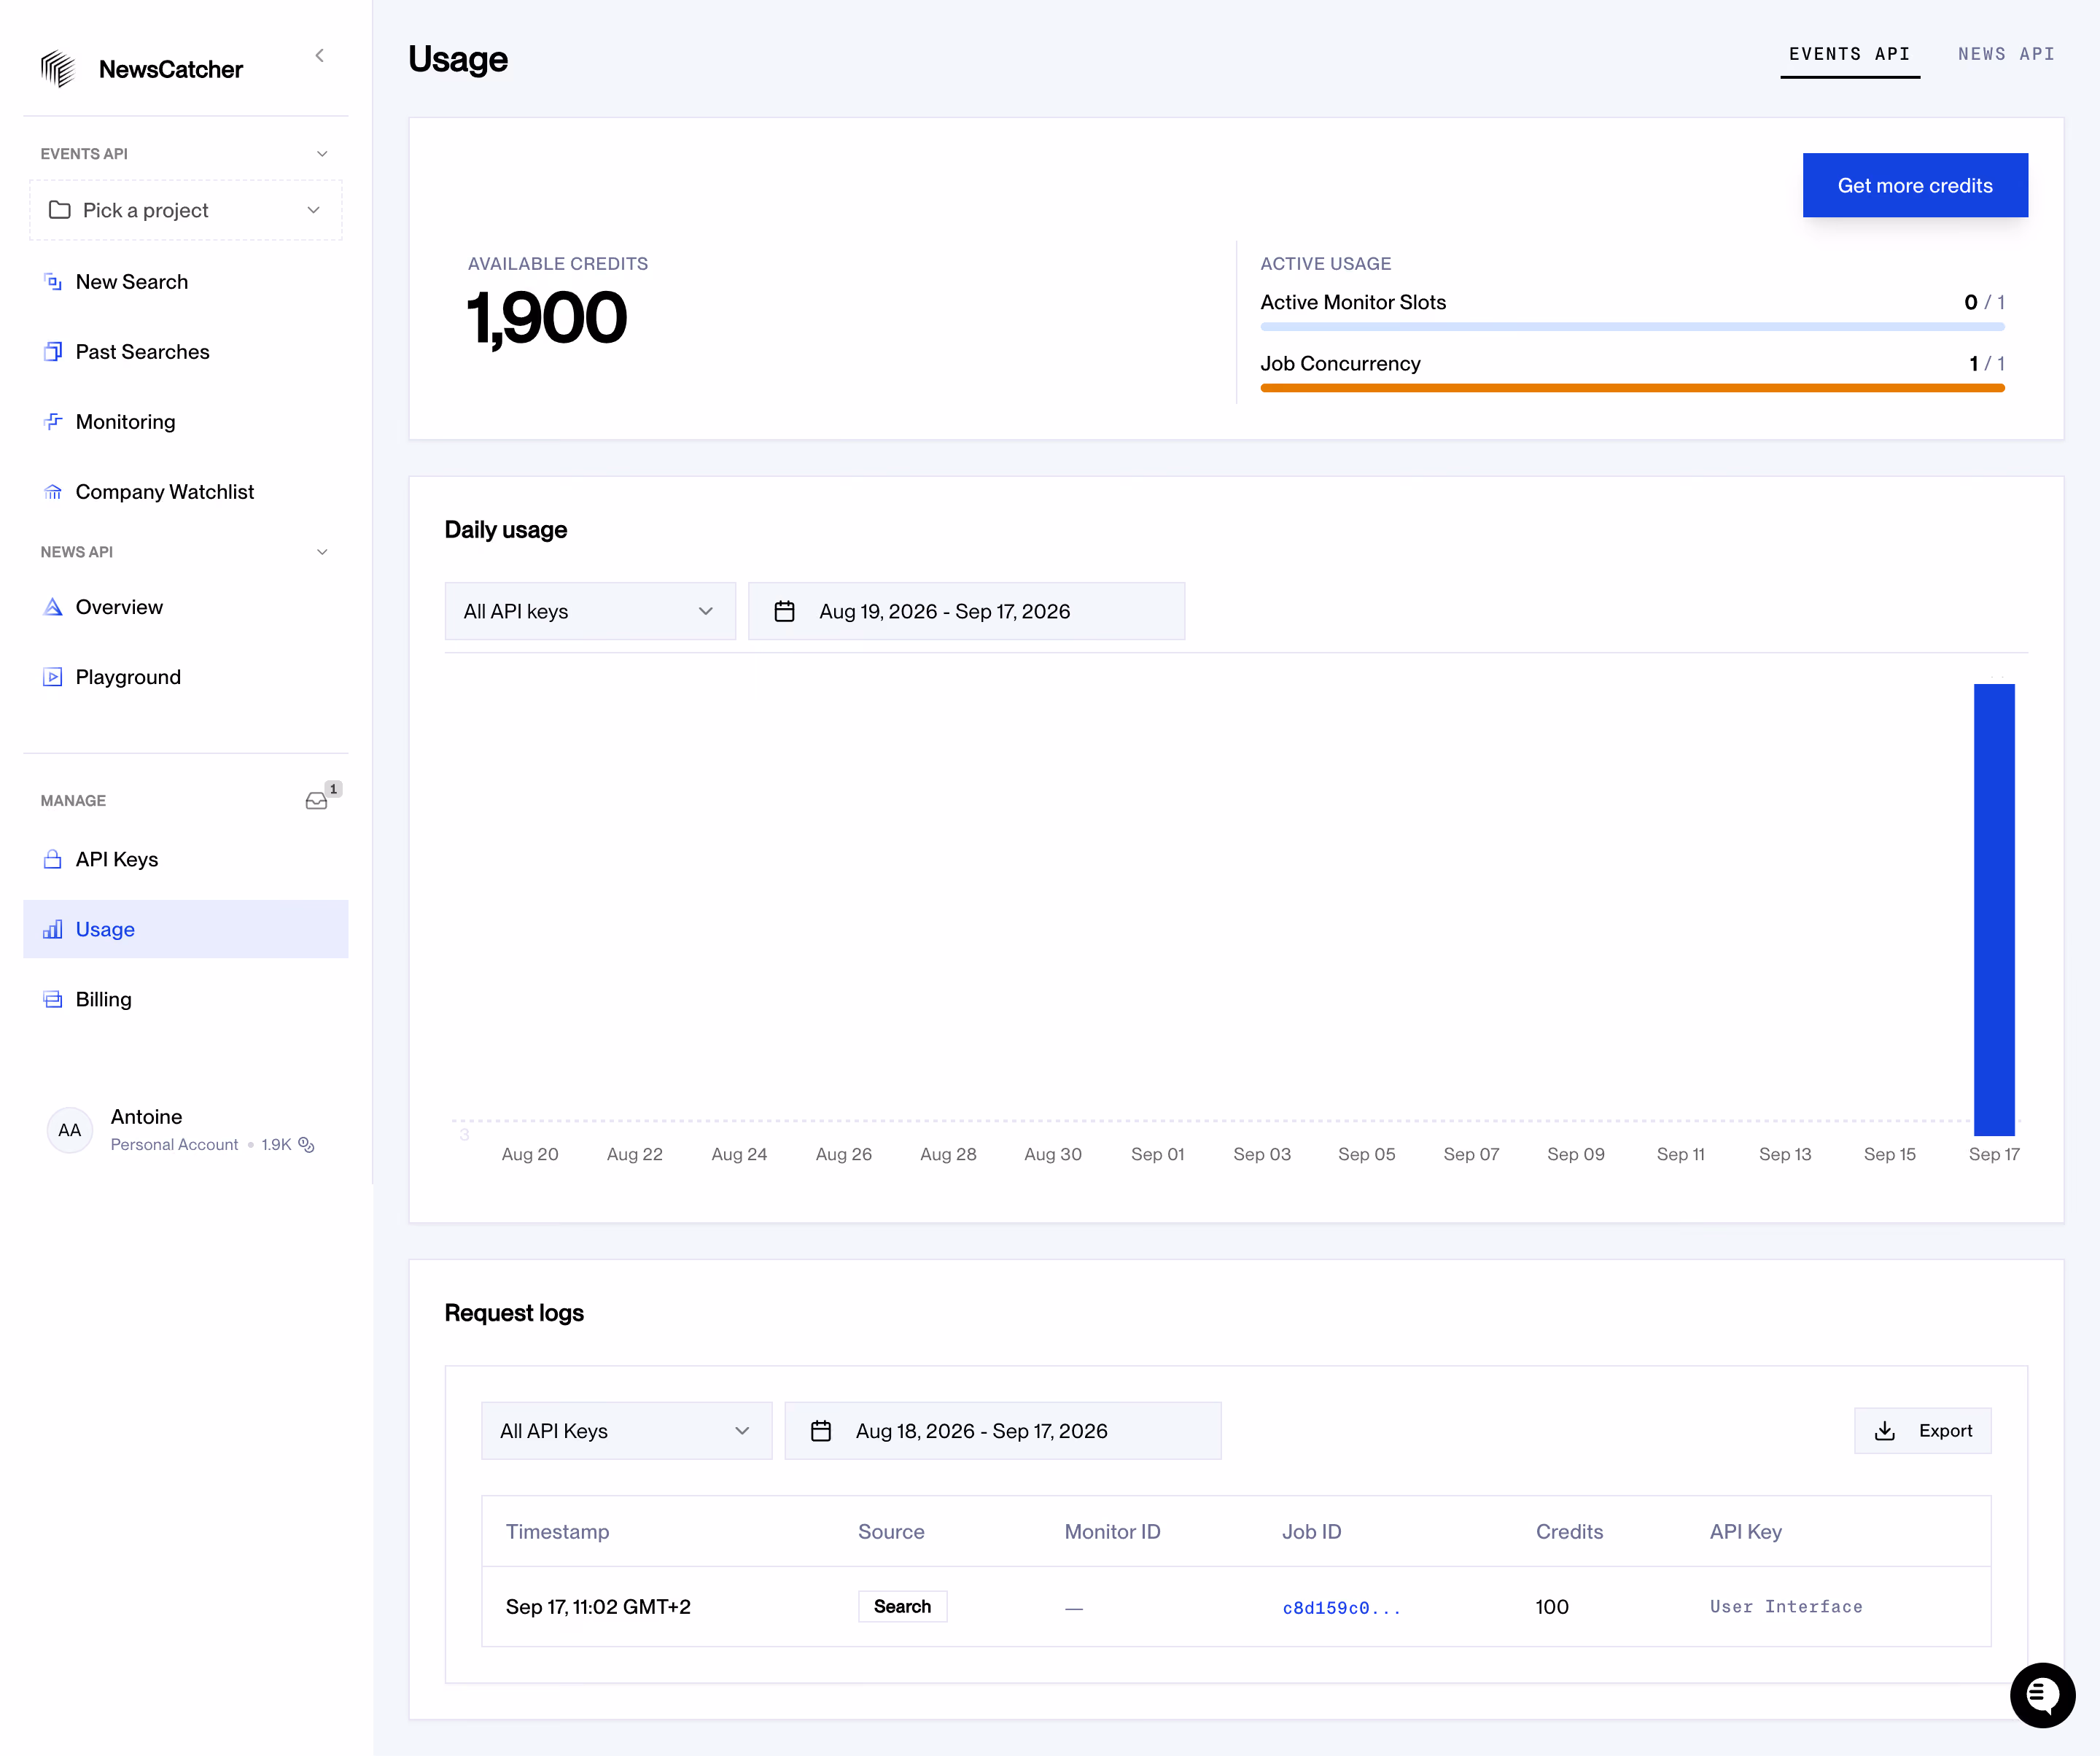Switch to the Events API tab

(x=1850, y=54)
